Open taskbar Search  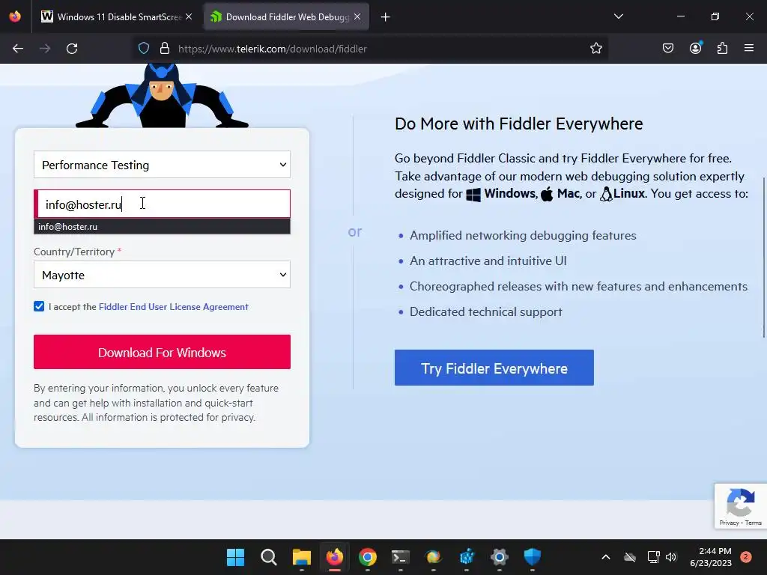pyautogui.click(x=269, y=557)
